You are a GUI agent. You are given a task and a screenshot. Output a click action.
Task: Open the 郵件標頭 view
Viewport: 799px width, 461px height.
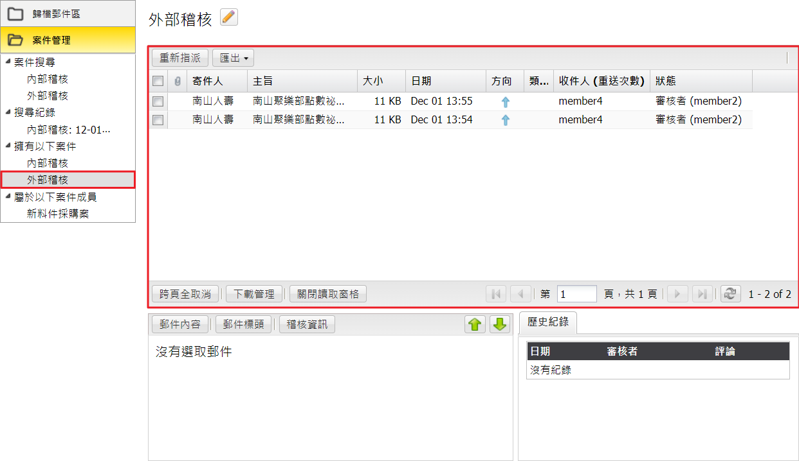pos(244,324)
